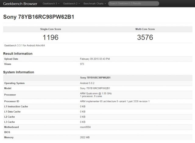The image size is (195, 143).
Task: Select the L3 Cache 0 KB value
Action: point(83,122)
